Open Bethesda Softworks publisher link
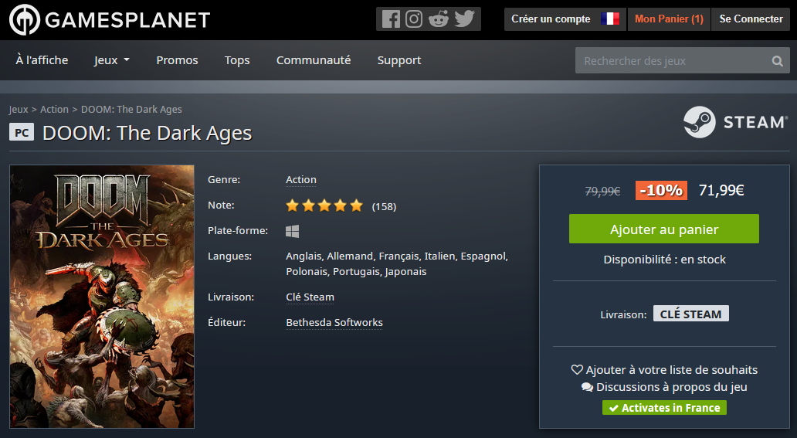The width and height of the screenshot is (797, 438). (x=334, y=323)
